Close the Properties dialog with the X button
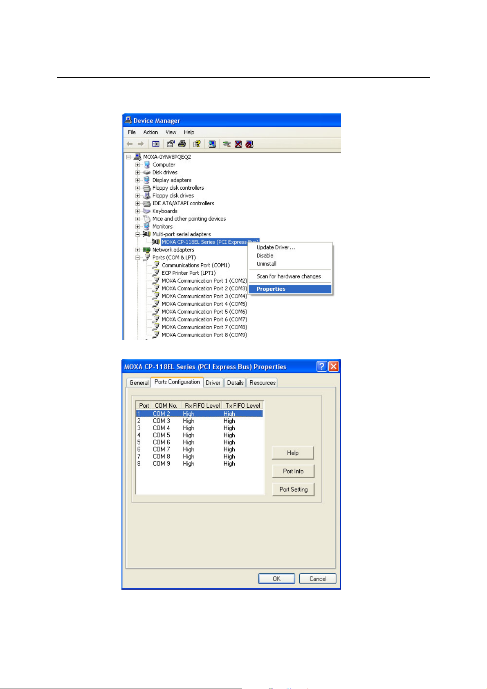This screenshot has width=487, height=689. [x=334, y=366]
